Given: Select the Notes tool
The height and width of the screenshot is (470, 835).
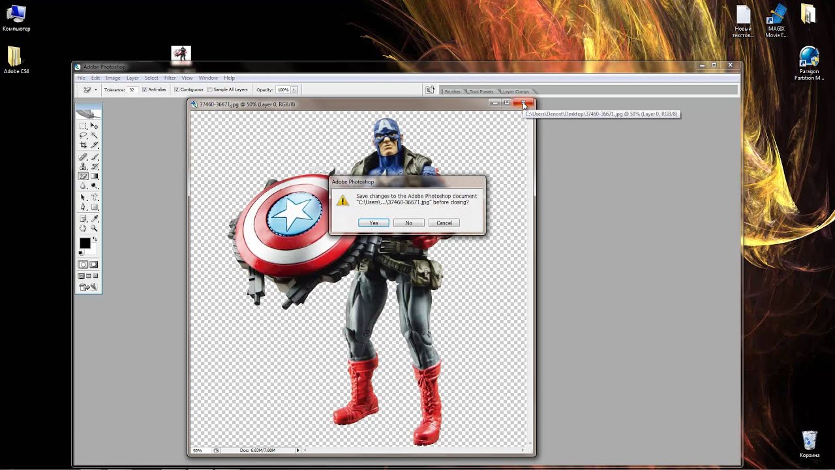Looking at the screenshot, I should [83, 218].
